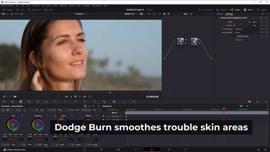Viewport: 270px width, 152px height.
Task: Click the Register button
Action: (x=239, y=40)
